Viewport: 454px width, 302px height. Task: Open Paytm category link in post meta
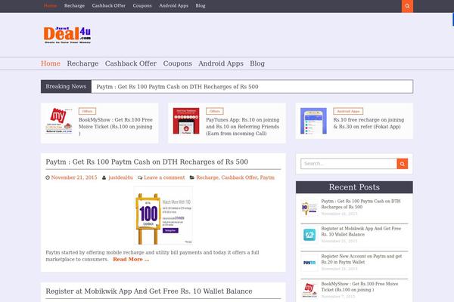point(267,177)
